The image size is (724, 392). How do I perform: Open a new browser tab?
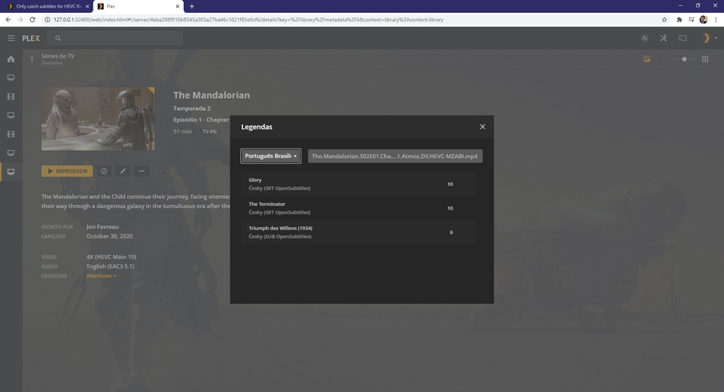[x=191, y=7]
